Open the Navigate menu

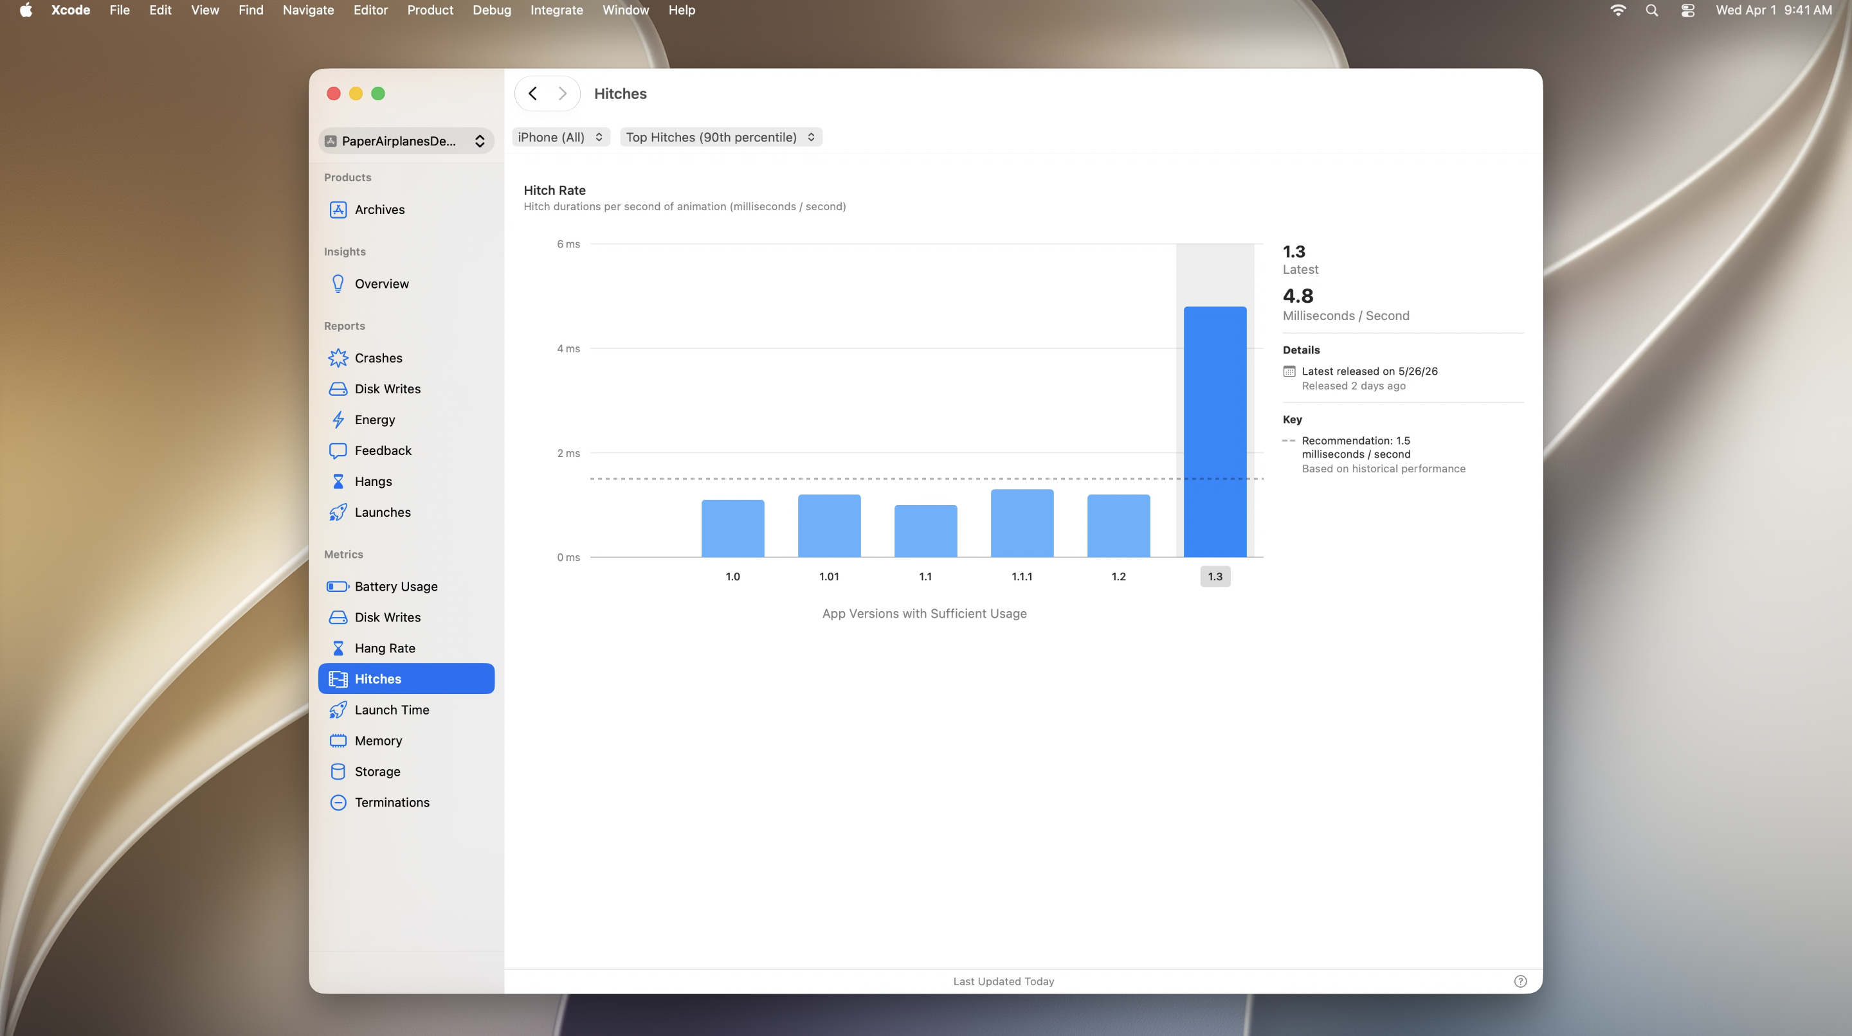(308, 10)
